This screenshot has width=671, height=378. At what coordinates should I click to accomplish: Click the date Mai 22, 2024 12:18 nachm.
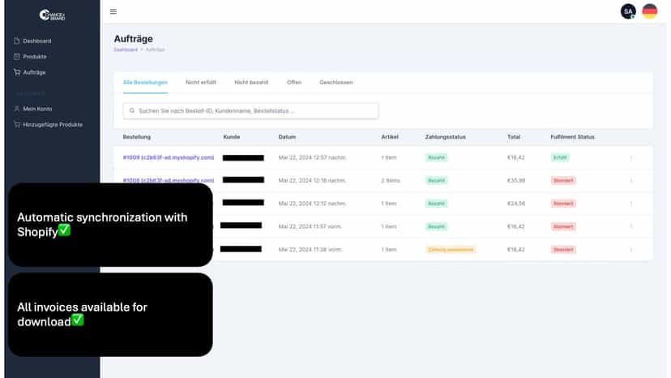pos(312,181)
